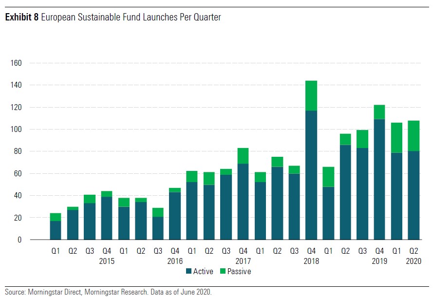433x298 pixels.
Task: Click the 2020 year label
Action: tap(414, 261)
